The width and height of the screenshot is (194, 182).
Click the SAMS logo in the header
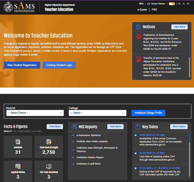point(19,7)
